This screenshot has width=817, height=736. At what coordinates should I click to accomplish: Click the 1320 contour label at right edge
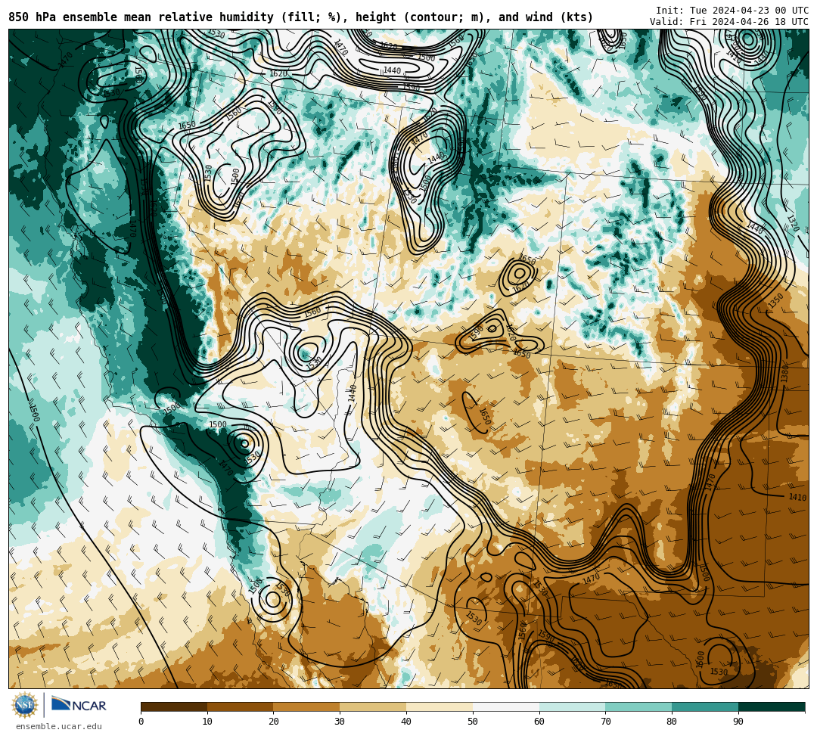click(793, 223)
